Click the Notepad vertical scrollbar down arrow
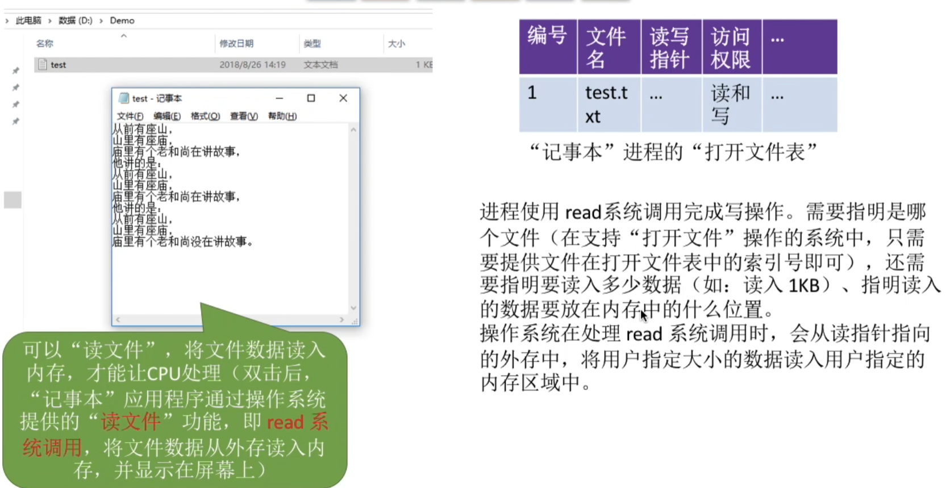 [x=353, y=308]
